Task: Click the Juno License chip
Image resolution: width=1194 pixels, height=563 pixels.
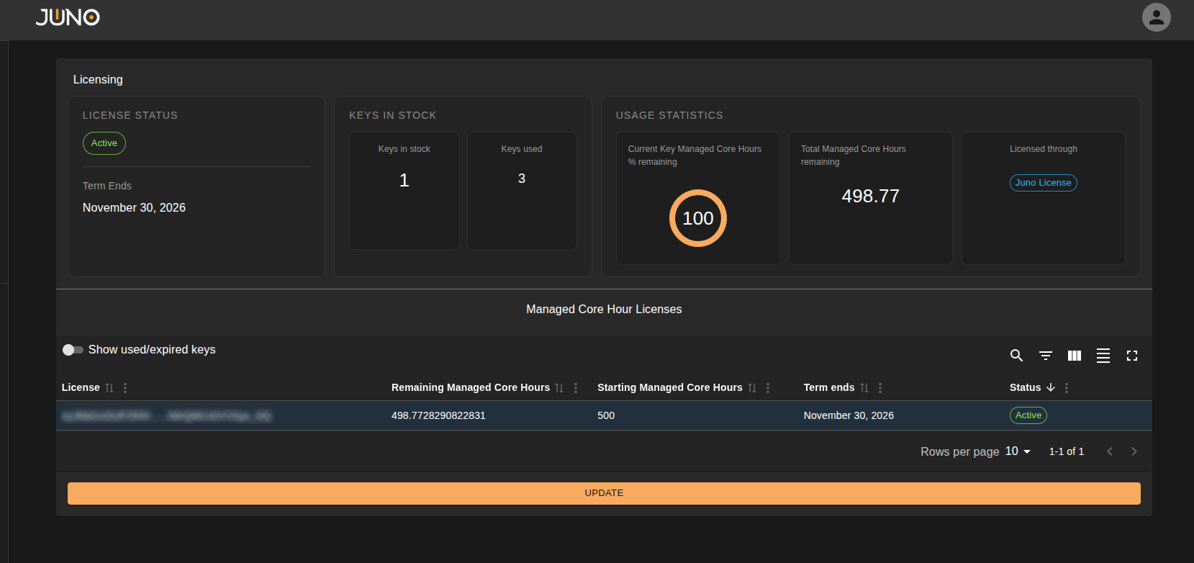Action: pyautogui.click(x=1043, y=183)
